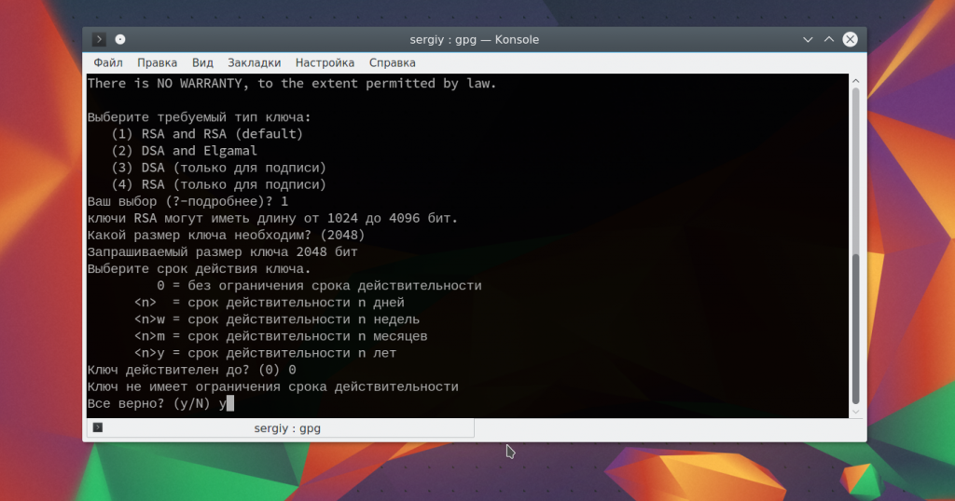Click the window title sergiy : gpg — Konsole
Viewport: 955px width, 501px height.
pos(474,39)
